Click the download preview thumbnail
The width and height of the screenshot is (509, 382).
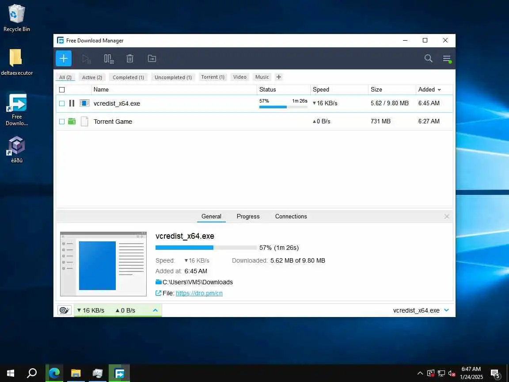point(103,264)
